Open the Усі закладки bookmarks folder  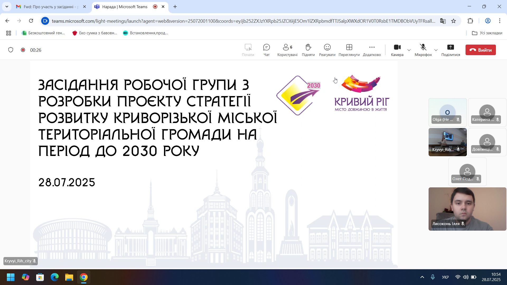487,33
